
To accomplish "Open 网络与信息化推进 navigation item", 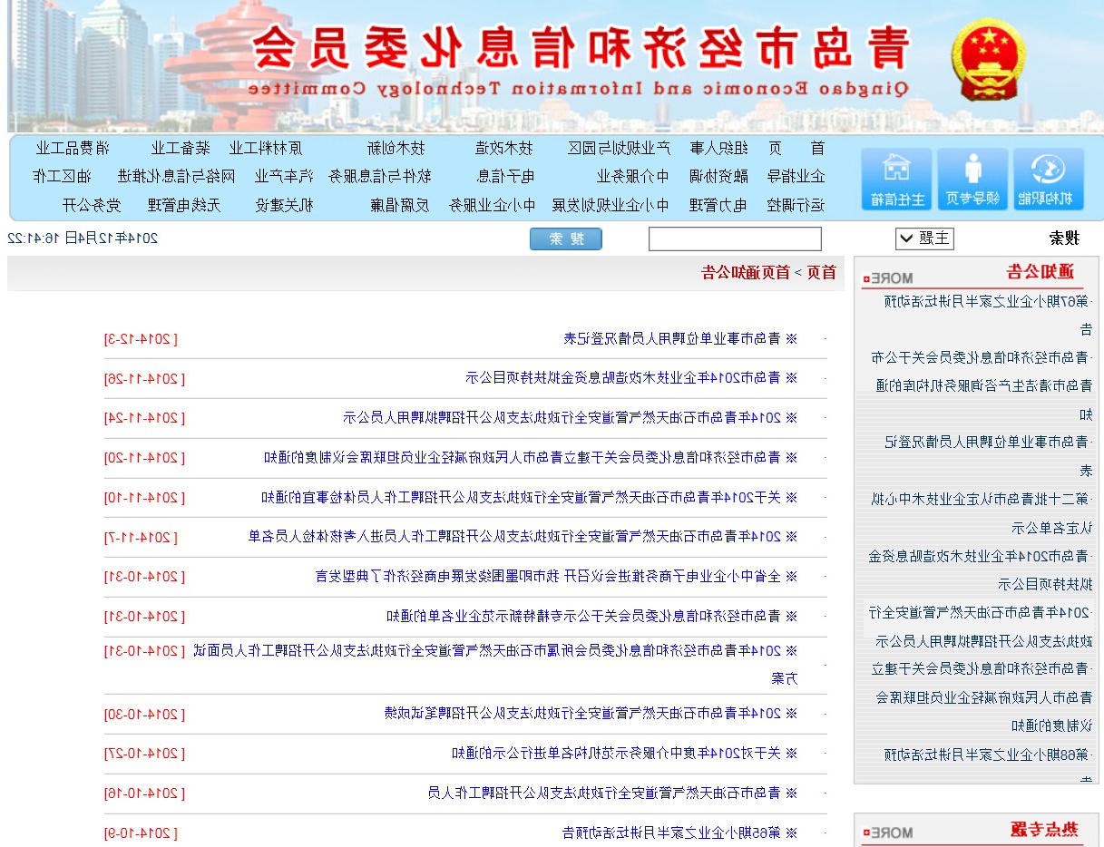I will point(176,176).
